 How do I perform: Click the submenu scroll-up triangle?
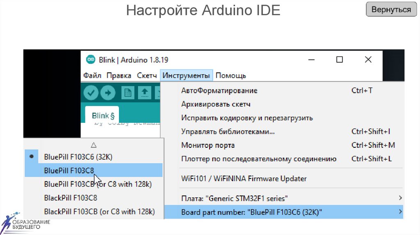pyautogui.click(x=94, y=145)
